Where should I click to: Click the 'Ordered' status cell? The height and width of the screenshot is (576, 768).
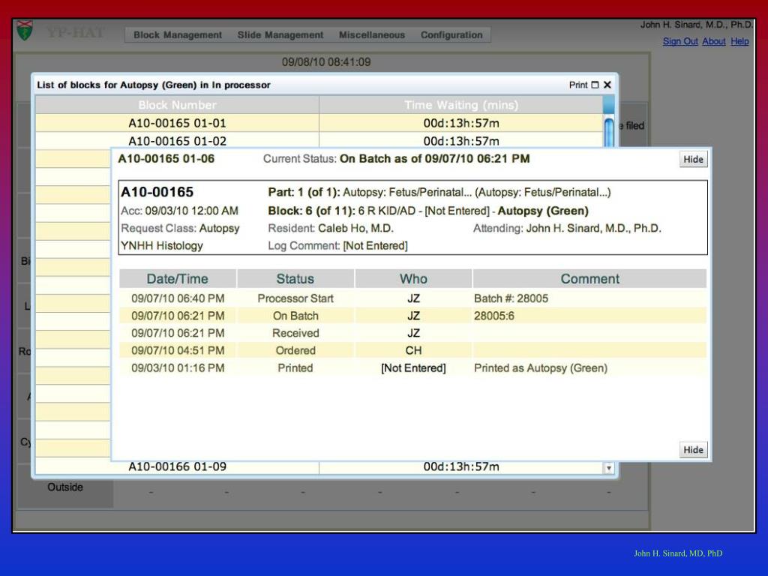[295, 351]
